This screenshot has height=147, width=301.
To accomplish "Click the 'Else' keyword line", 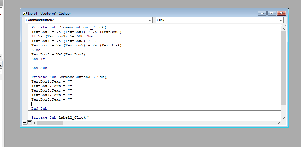I will [36, 50].
